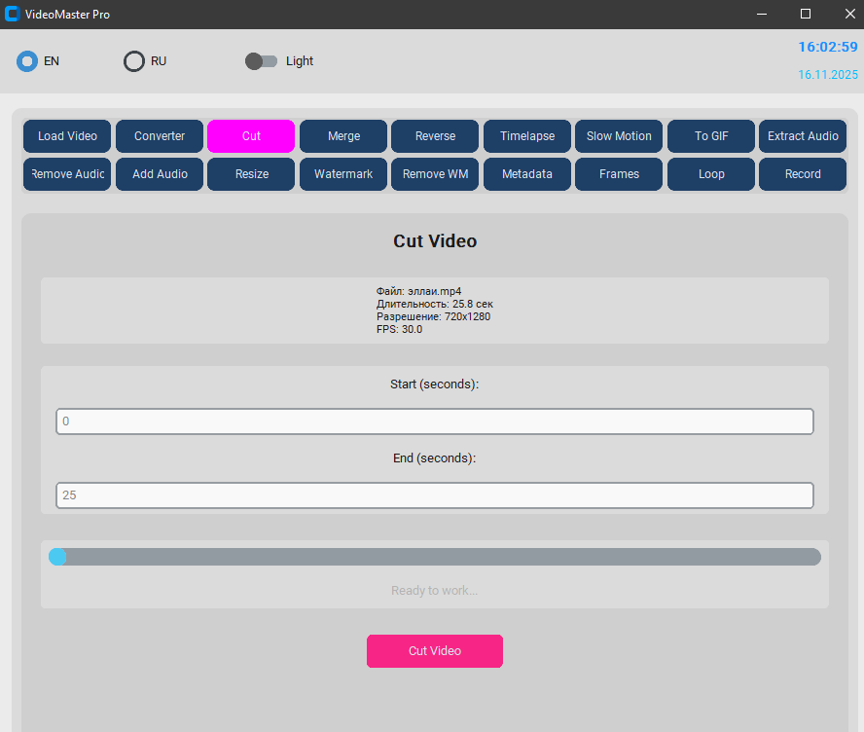
Task: Select the Cut tab
Action: (x=251, y=136)
